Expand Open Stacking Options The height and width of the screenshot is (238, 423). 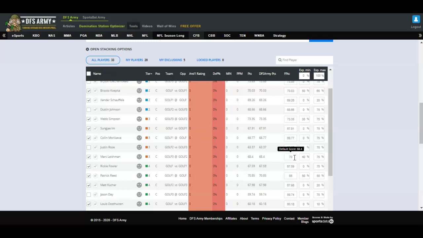pos(109,49)
